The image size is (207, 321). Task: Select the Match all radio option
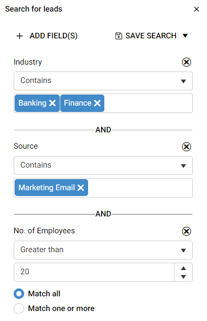(x=19, y=294)
